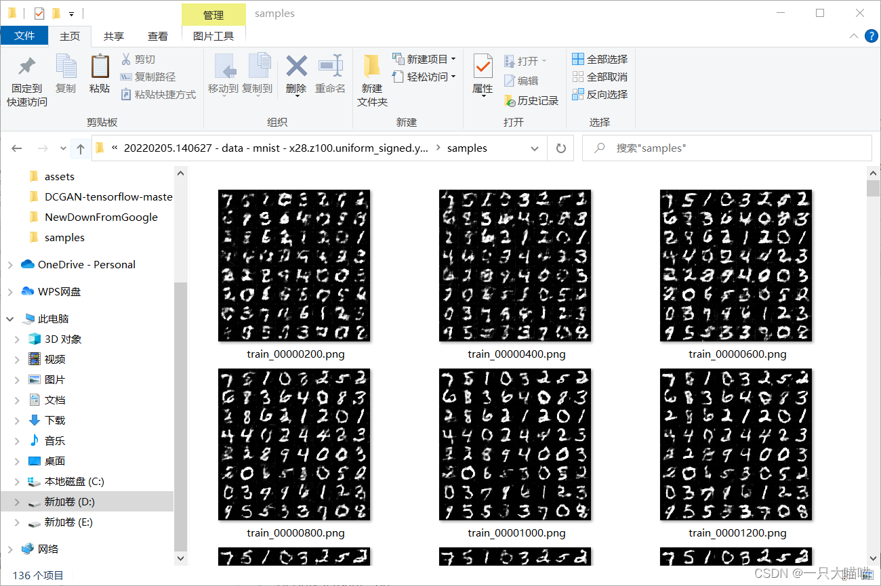The width and height of the screenshot is (881, 586).
Task: Click the New folder (新建文件夹) icon
Action: pos(371,67)
